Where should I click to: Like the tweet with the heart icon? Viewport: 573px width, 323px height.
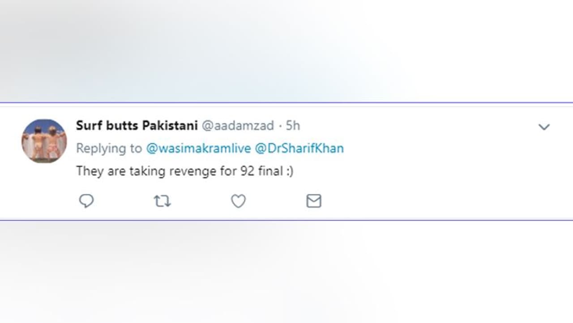[x=238, y=201]
